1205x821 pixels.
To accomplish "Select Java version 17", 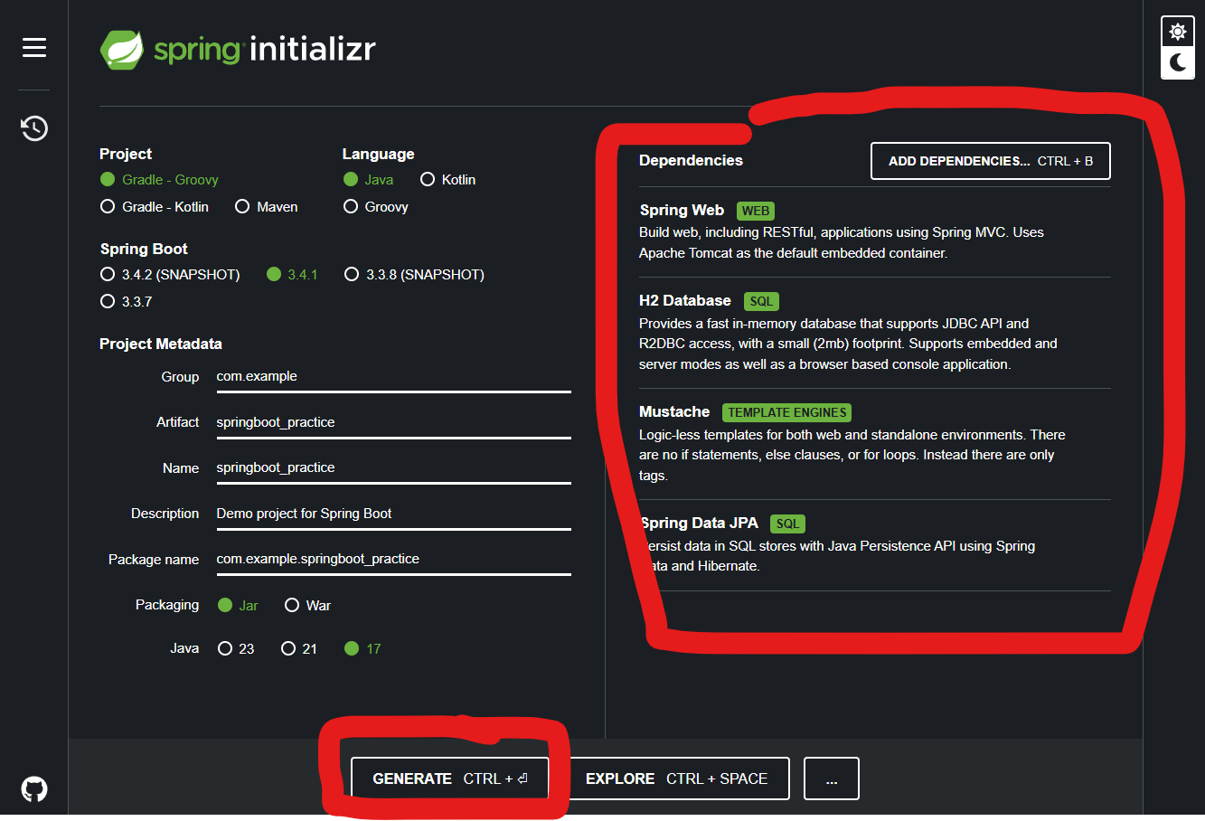I will pyautogui.click(x=362, y=649).
